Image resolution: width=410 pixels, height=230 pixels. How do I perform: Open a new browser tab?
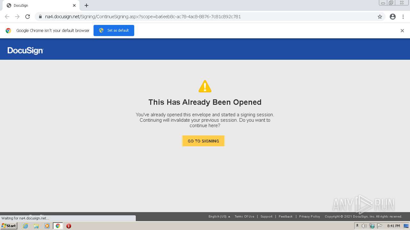[x=86, y=5]
